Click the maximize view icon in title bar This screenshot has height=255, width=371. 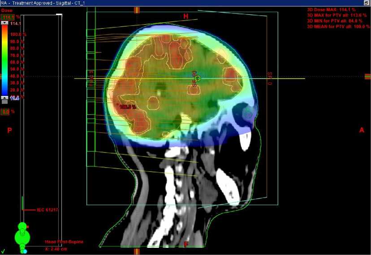(x=367, y=3)
